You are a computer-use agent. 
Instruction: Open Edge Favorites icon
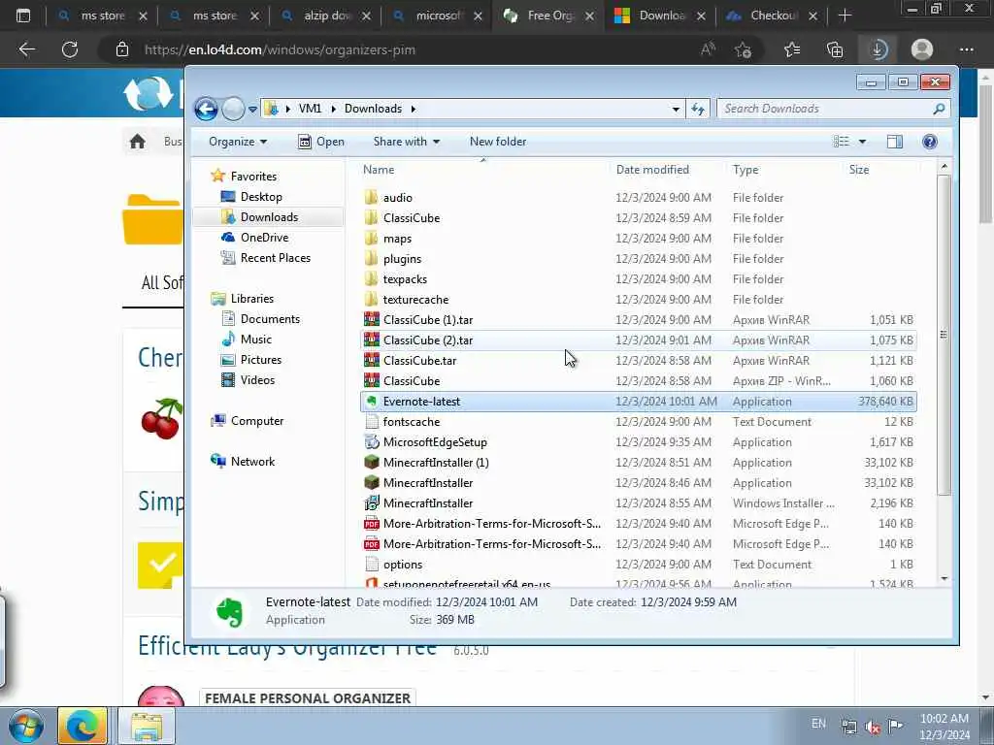pyautogui.click(x=792, y=49)
